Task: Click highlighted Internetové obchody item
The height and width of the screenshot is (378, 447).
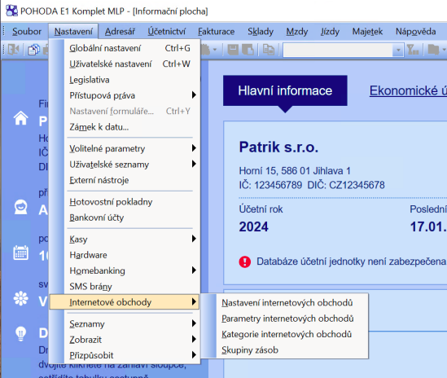Action: pyautogui.click(x=125, y=301)
